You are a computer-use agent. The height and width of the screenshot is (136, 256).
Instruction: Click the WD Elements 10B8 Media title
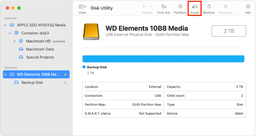coord(147,28)
